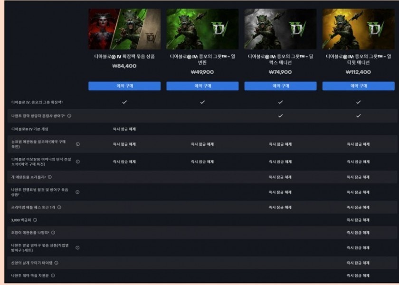Click info icon for 신앙의 날개 꾸미기 아이템
The height and width of the screenshot is (285, 399).
57,263
